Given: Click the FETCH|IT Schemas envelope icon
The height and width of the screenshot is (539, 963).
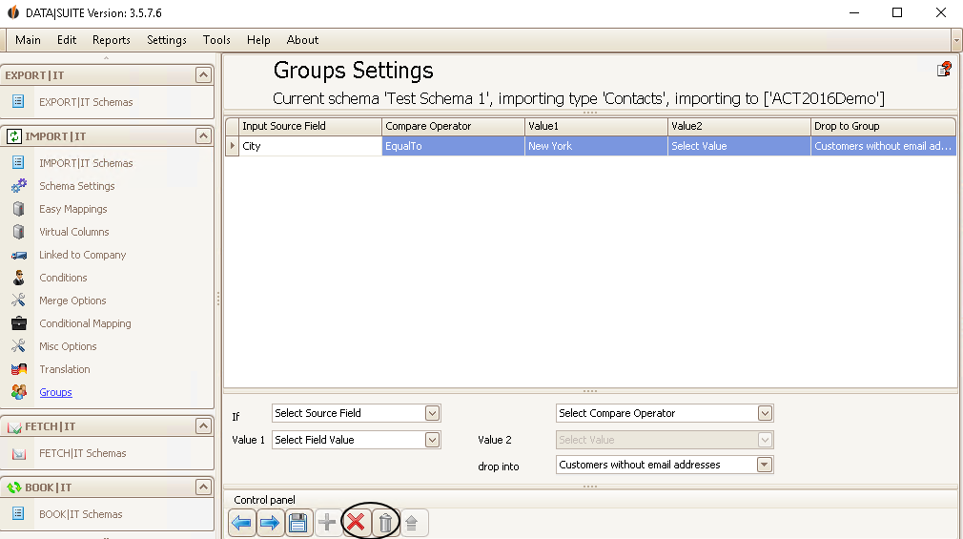Looking at the screenshot, I should click(18, 453).
